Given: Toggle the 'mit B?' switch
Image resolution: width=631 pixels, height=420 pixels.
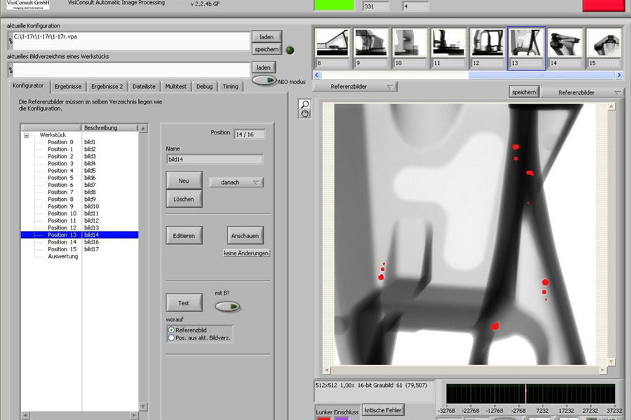Looking at the screenshot, I should point(227,306).
